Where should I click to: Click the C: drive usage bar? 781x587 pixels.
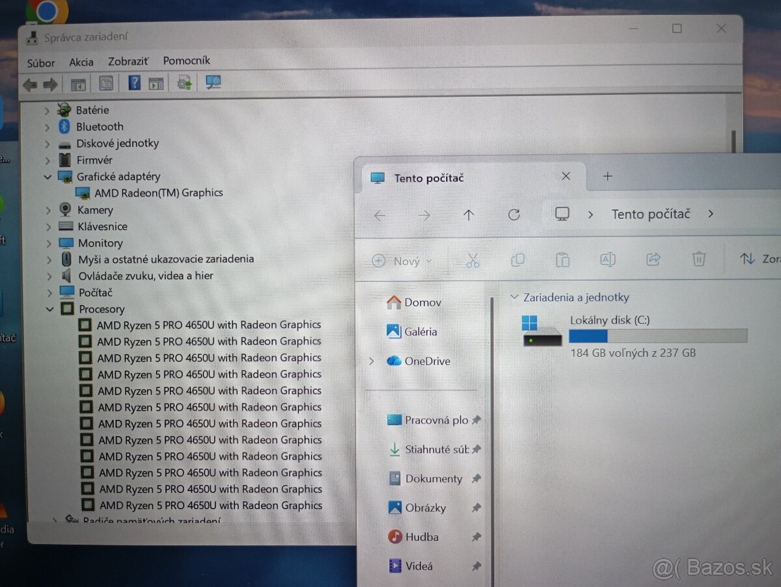(658, 336)
